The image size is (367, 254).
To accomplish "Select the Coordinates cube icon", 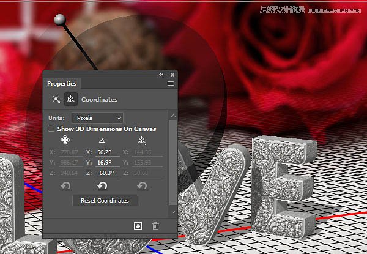I will [x=71, y=99].
